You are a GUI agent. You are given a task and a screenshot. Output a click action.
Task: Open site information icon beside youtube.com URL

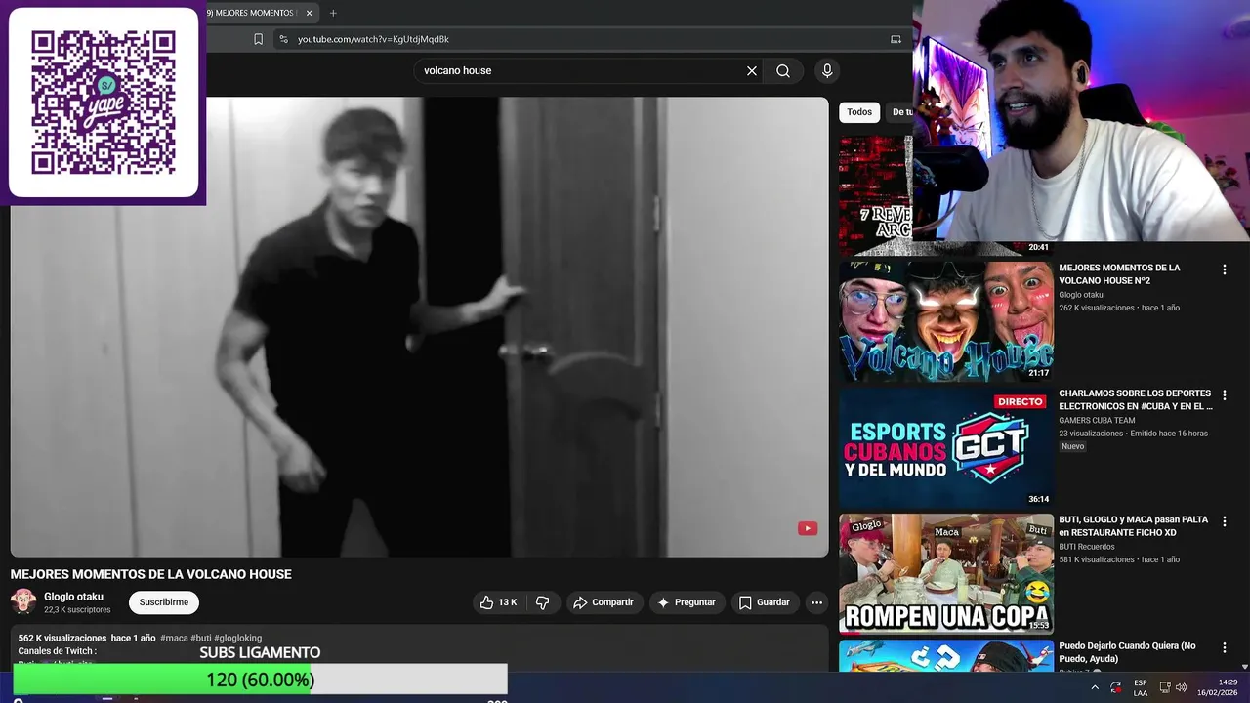(283, 39)
